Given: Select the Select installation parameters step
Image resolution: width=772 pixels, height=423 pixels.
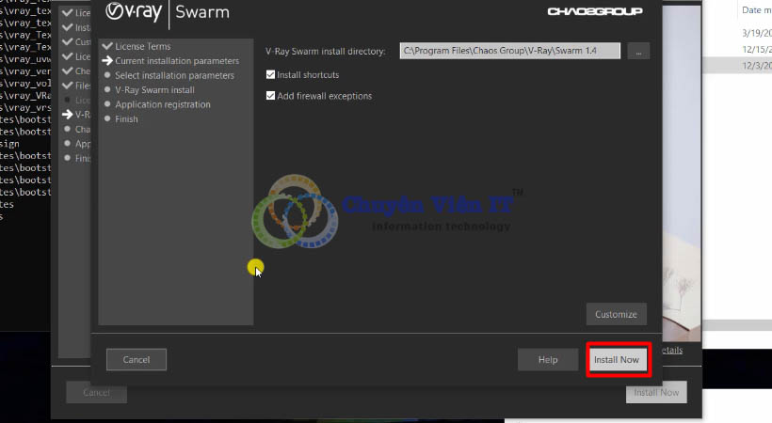Looking at the screenshot, I should (x=174, y=75).
